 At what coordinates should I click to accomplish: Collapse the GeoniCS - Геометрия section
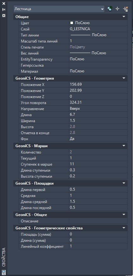(124, 78)
